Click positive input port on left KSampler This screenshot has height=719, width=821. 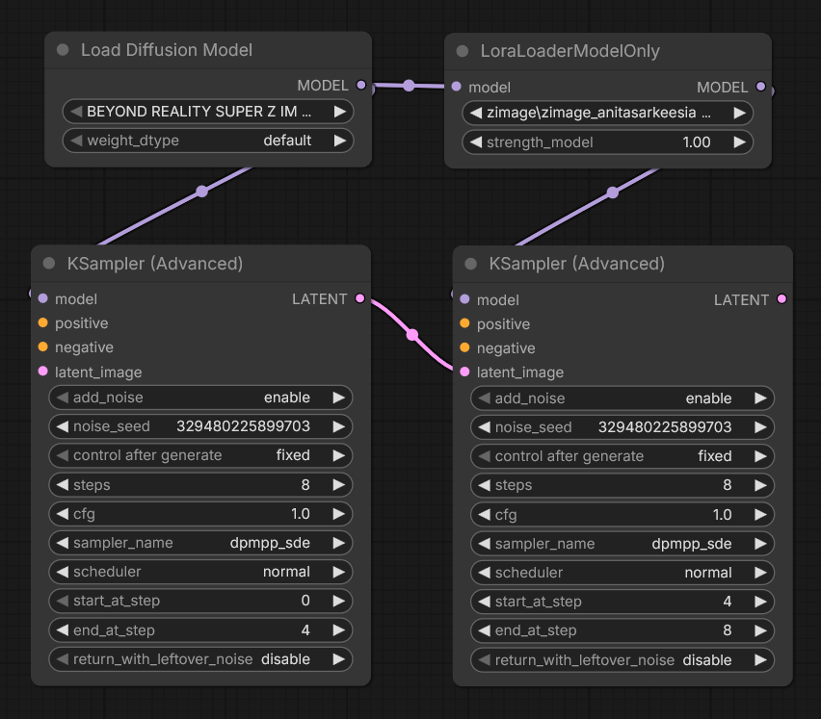point(43,322)
